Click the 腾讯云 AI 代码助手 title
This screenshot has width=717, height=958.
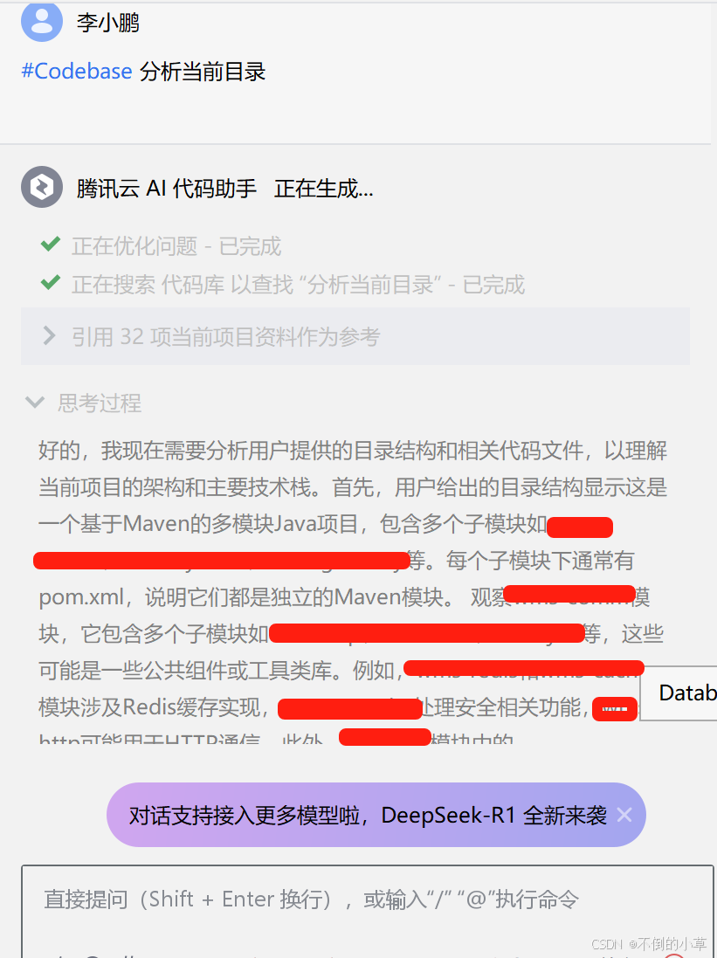coord(166,188)
